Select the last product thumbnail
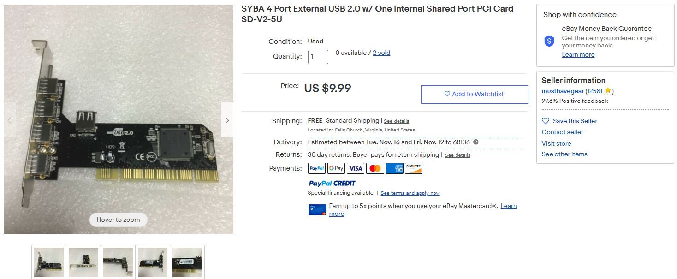 click(187, 262)
